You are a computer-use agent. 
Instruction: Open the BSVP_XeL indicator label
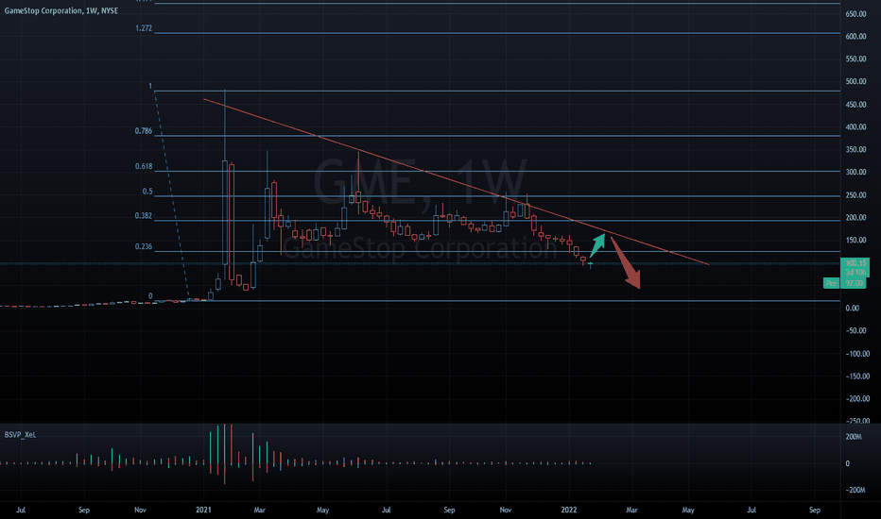[20, 435]
